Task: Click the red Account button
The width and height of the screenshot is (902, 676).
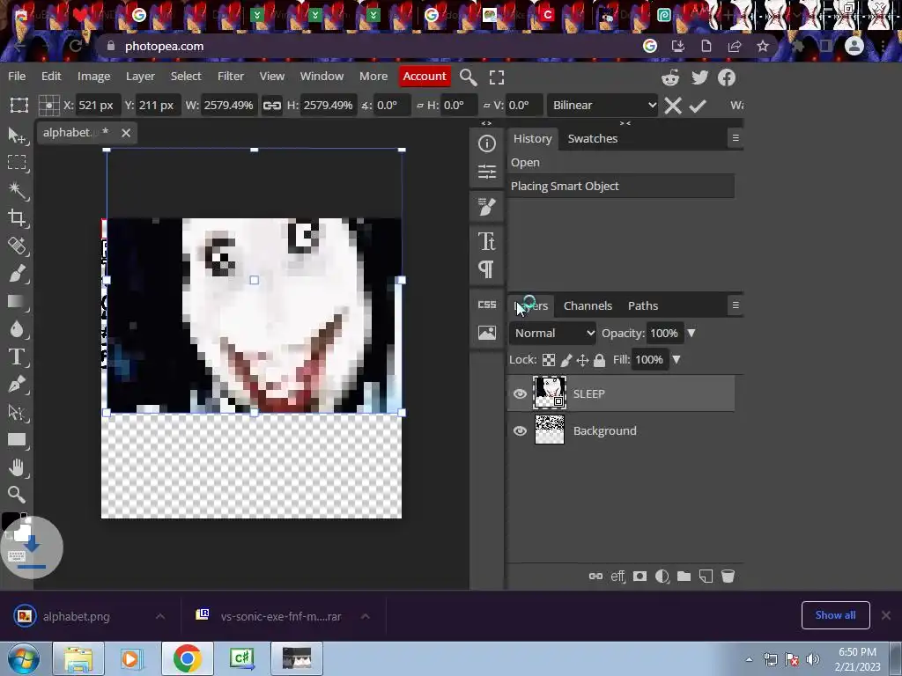Action: (x=425, y=76)
